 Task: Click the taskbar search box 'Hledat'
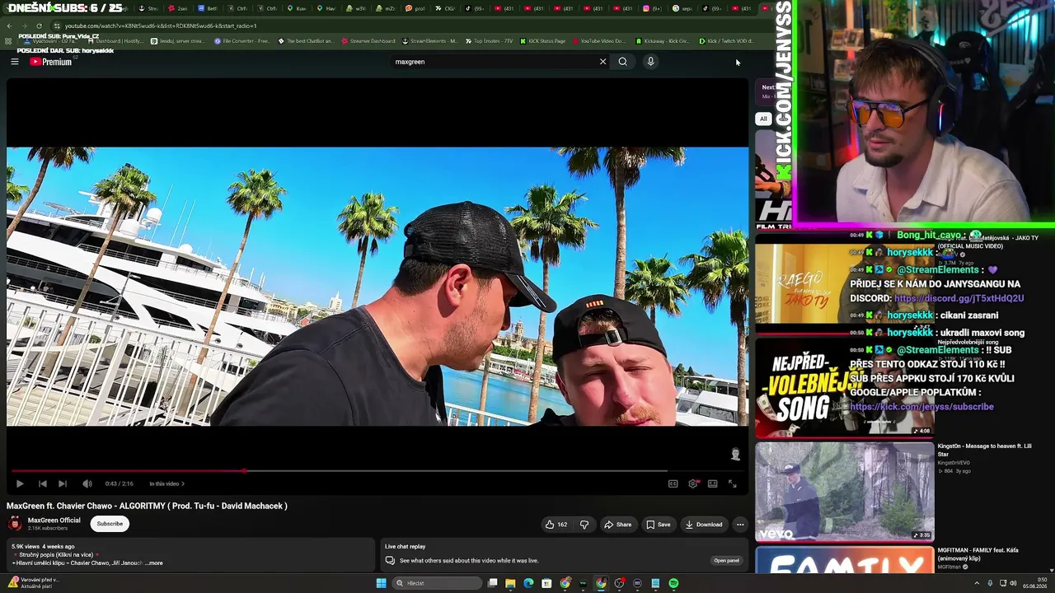pos(437,583)
